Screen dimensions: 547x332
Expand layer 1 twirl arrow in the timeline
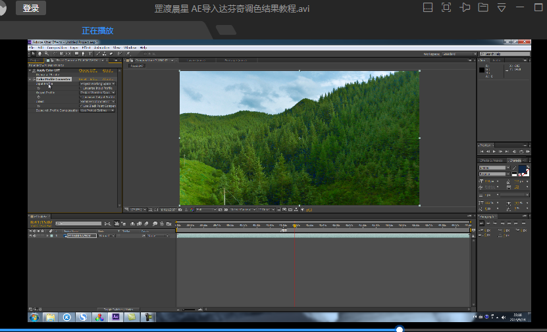[x=47, y=235]
